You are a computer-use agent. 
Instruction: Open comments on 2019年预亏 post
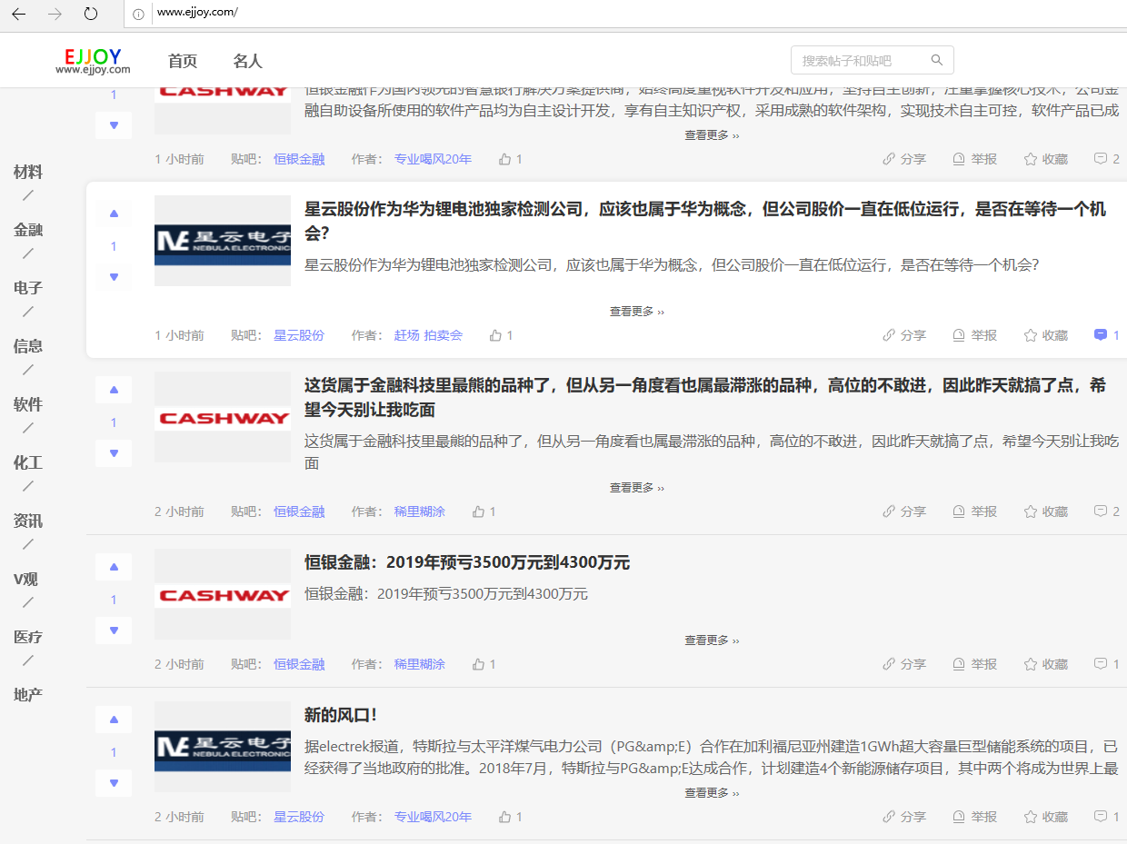pos(1106,664)
